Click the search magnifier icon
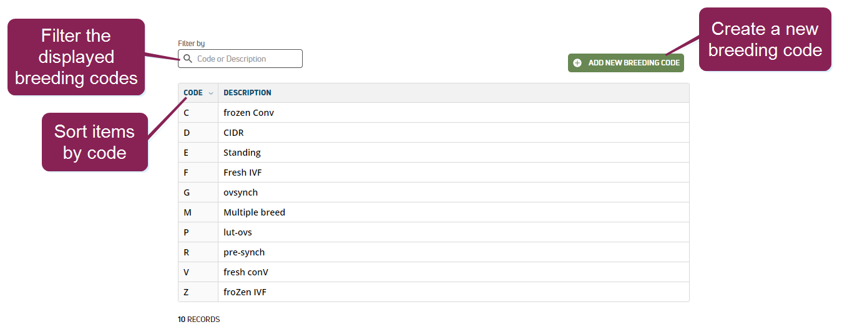The image size is (842, 332). [187, 59]
